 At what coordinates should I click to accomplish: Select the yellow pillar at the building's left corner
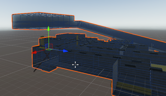click(42, 40)
